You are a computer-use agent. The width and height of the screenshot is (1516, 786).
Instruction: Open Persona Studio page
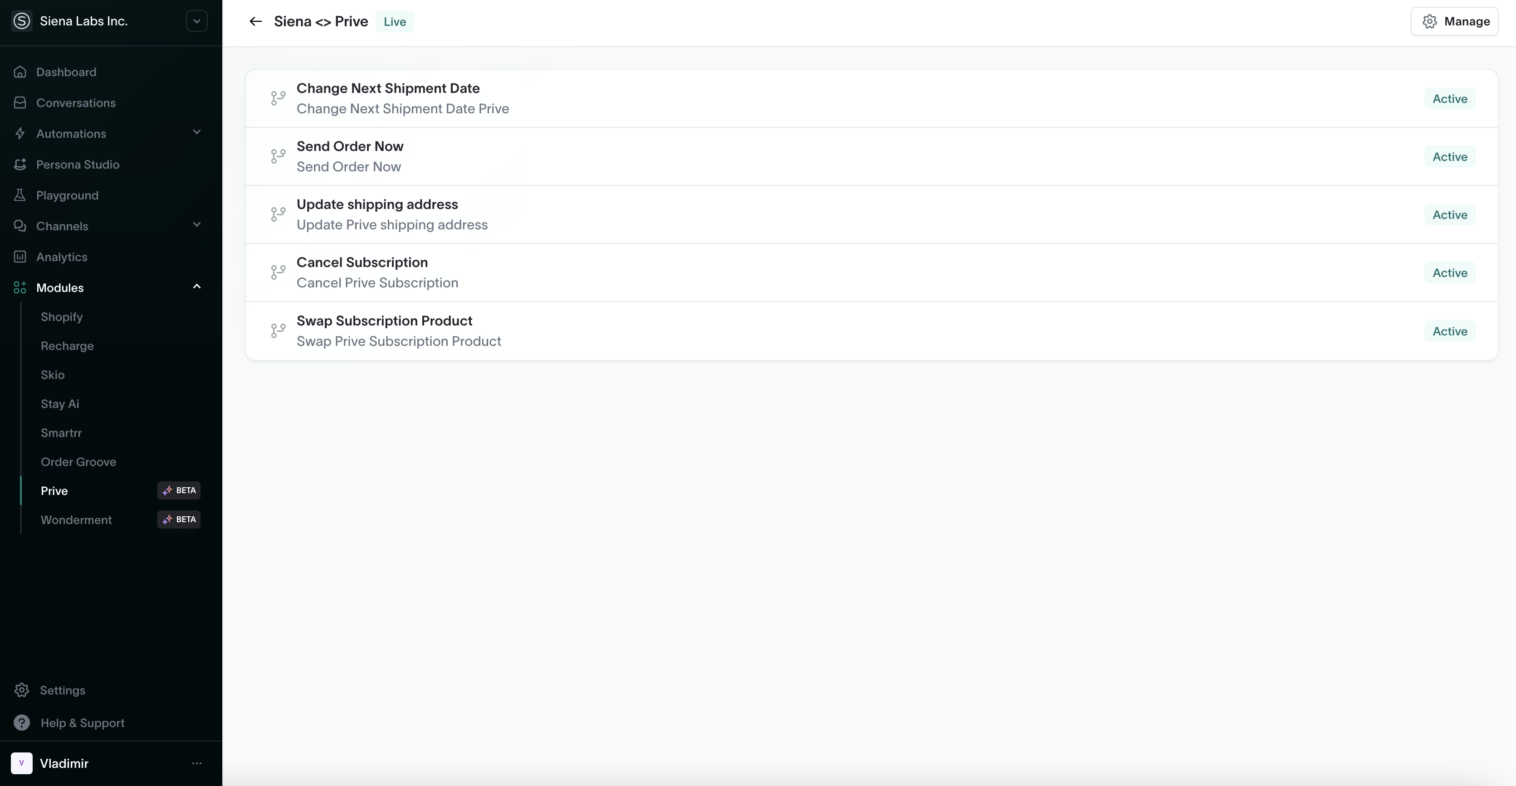(78, 165)
